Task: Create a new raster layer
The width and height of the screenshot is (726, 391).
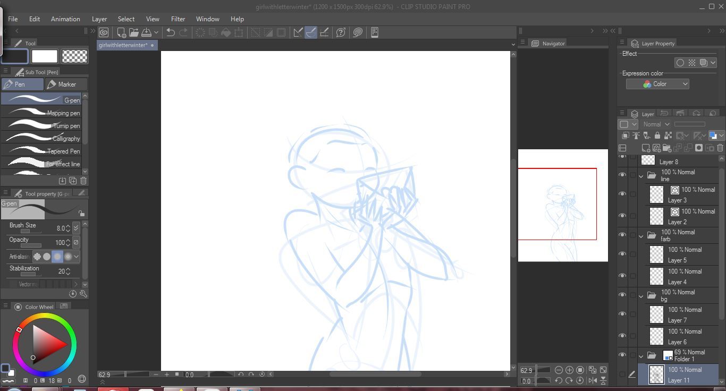Action: click(x=646, y=148)
